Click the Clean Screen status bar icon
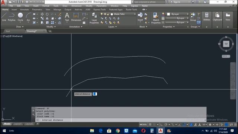238x134 pixels. (x=231, y=125)
